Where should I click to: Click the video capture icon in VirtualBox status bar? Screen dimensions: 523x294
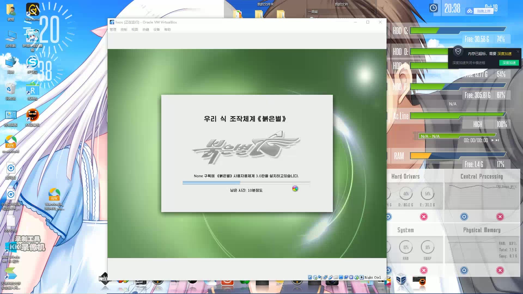point(346,277)
